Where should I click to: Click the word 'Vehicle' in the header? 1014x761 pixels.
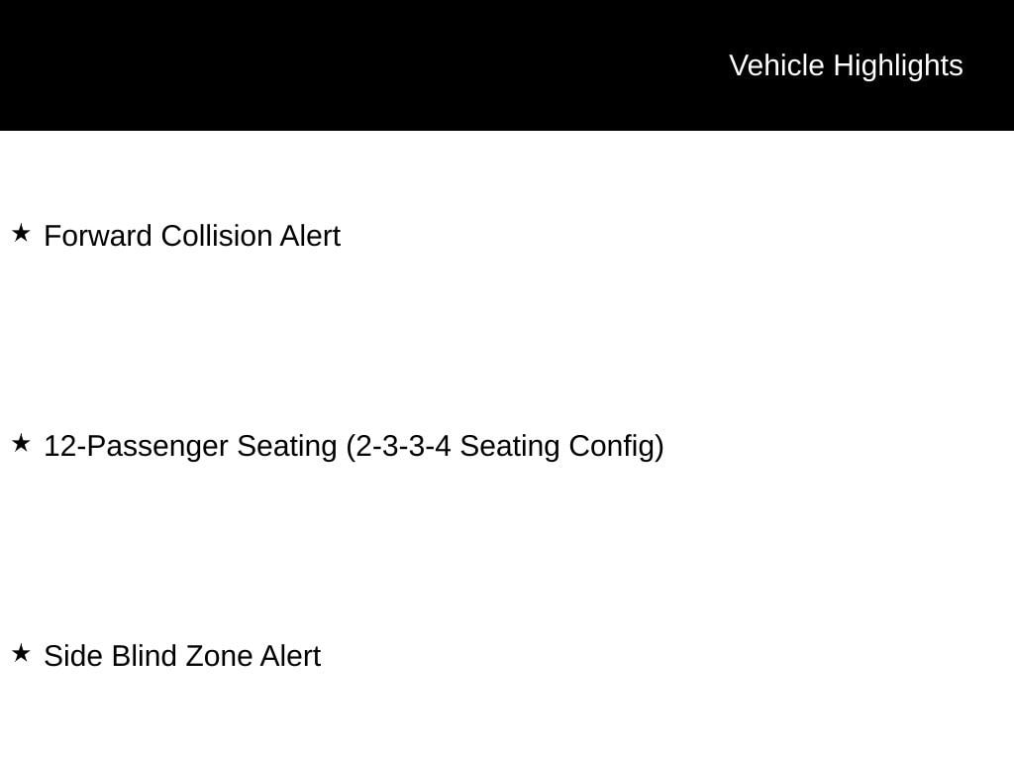pyautogui.click(x=776, y=65)
